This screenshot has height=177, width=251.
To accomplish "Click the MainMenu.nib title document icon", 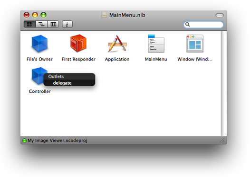I will pos(104,15).
